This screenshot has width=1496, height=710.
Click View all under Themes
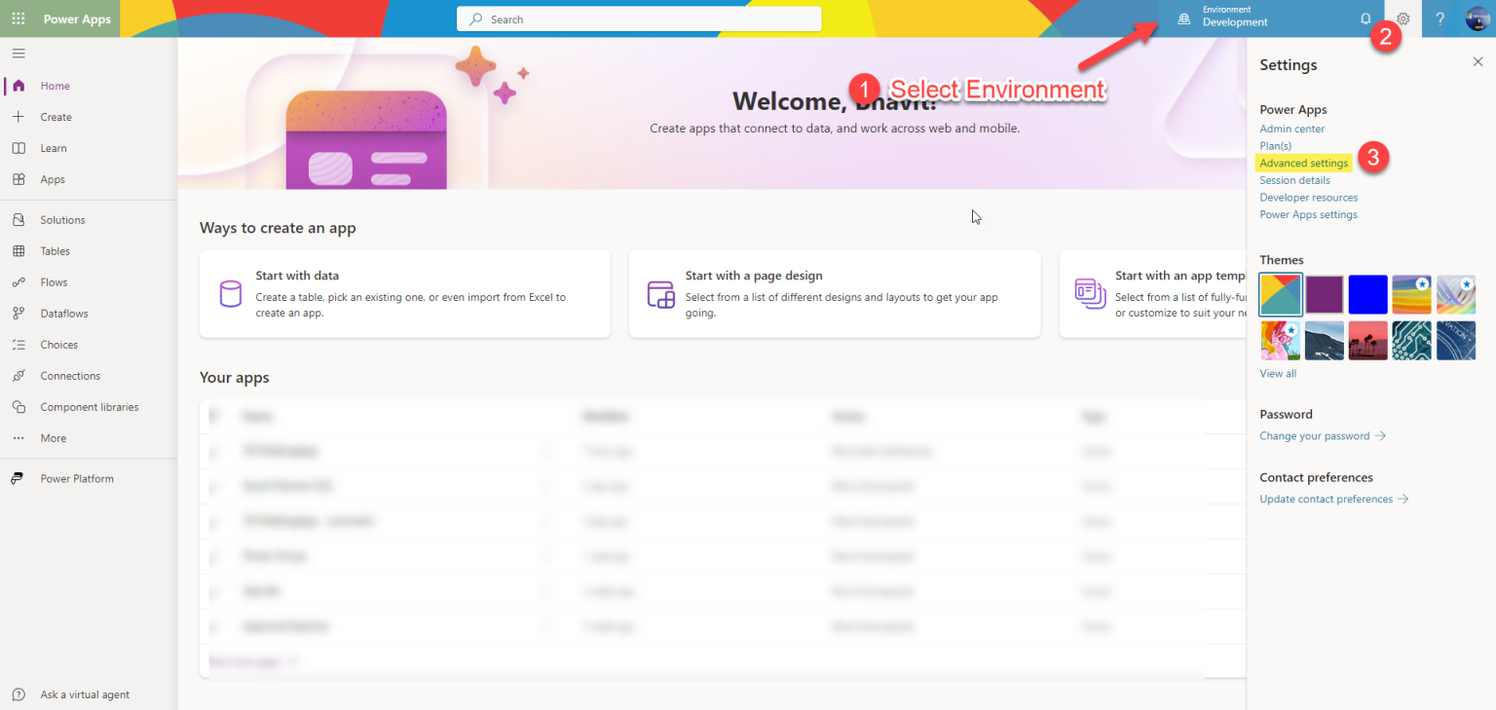[x=1278, y=374]
